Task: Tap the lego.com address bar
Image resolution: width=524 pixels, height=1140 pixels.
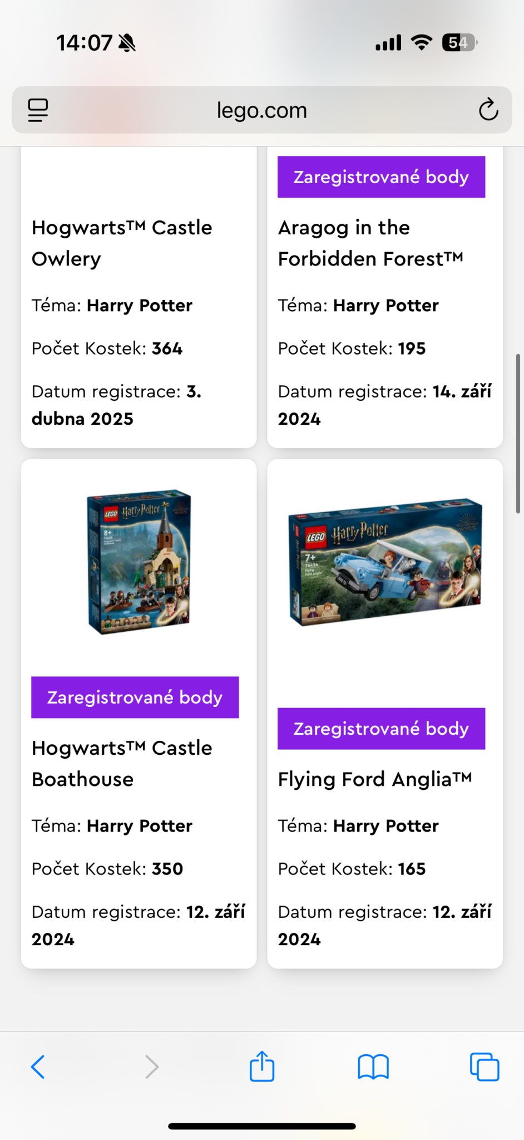Action: coord(261,110)
